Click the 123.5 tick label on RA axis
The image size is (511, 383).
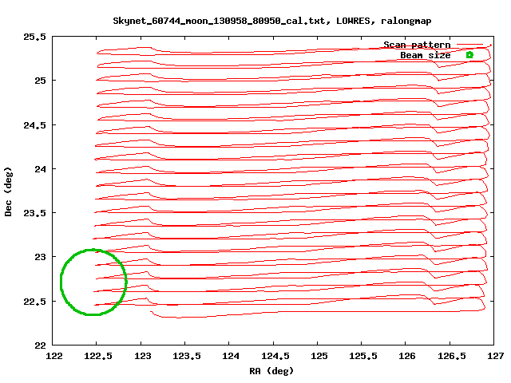tap(186, 356)
